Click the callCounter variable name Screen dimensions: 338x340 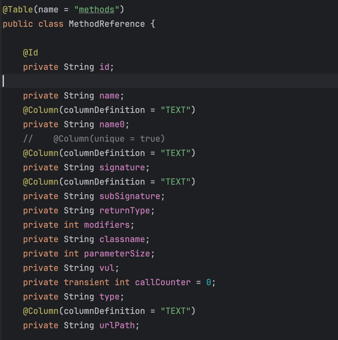click(x=162, y=282)
